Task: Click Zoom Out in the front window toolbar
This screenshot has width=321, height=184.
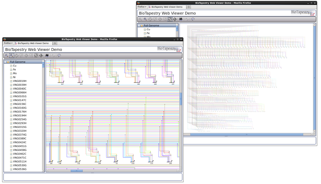Action: click(6, 56)
